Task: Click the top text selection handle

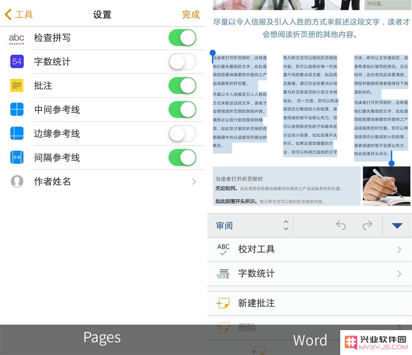Action: (x=213, y=53)
